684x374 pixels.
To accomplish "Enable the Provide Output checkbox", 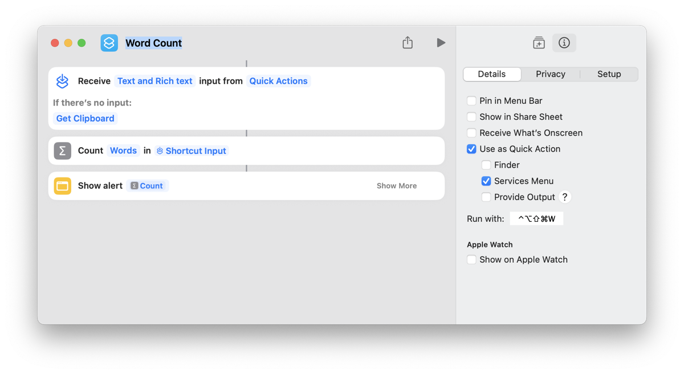I will [x=486, y=197].
